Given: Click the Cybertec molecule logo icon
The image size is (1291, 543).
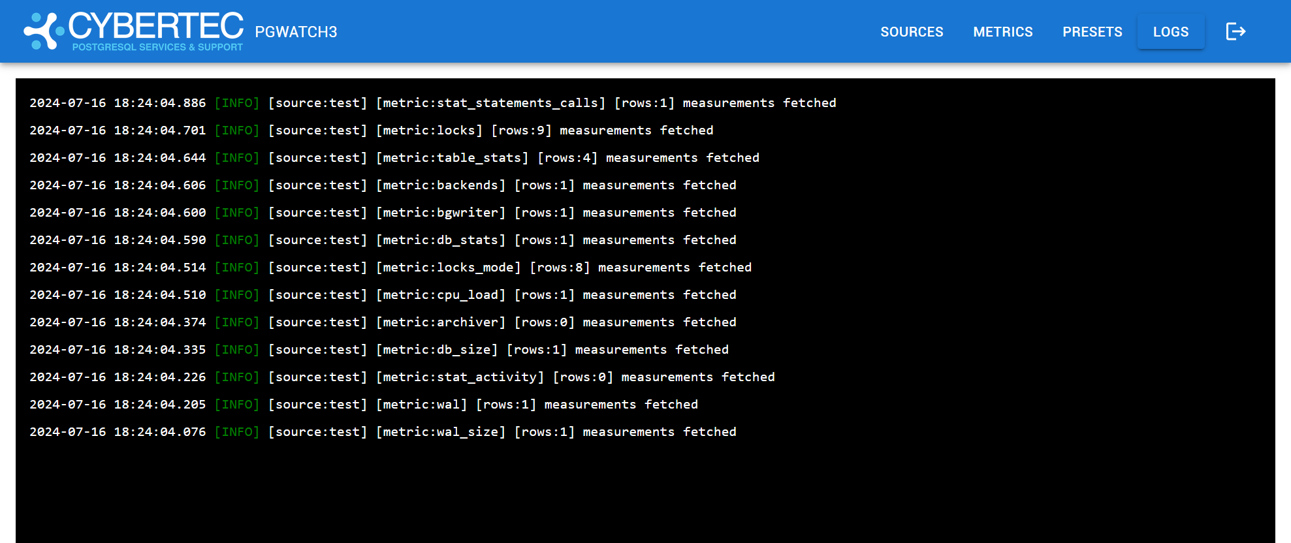Looking at the screenshot, I should tap(43, 31).
